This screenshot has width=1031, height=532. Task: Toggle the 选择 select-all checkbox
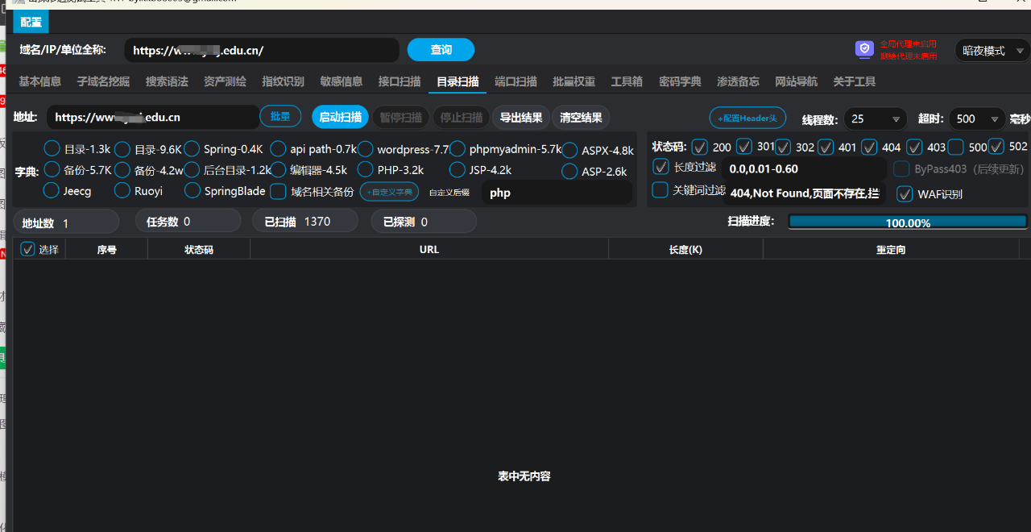click(x=28, y=249)
